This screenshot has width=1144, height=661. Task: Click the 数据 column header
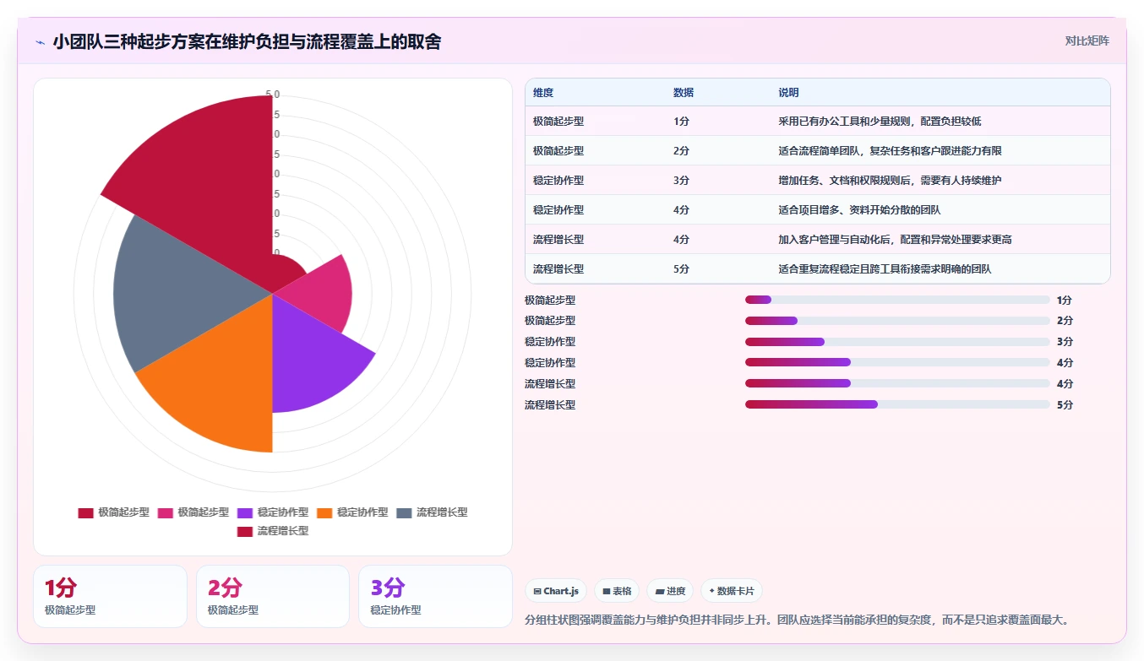point(684,93)
